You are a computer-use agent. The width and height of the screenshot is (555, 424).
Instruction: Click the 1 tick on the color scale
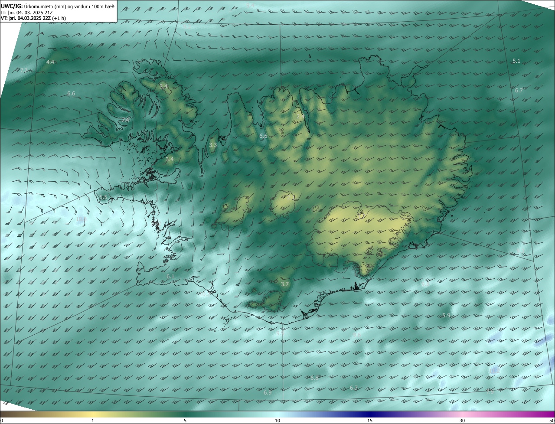(93, 421)
